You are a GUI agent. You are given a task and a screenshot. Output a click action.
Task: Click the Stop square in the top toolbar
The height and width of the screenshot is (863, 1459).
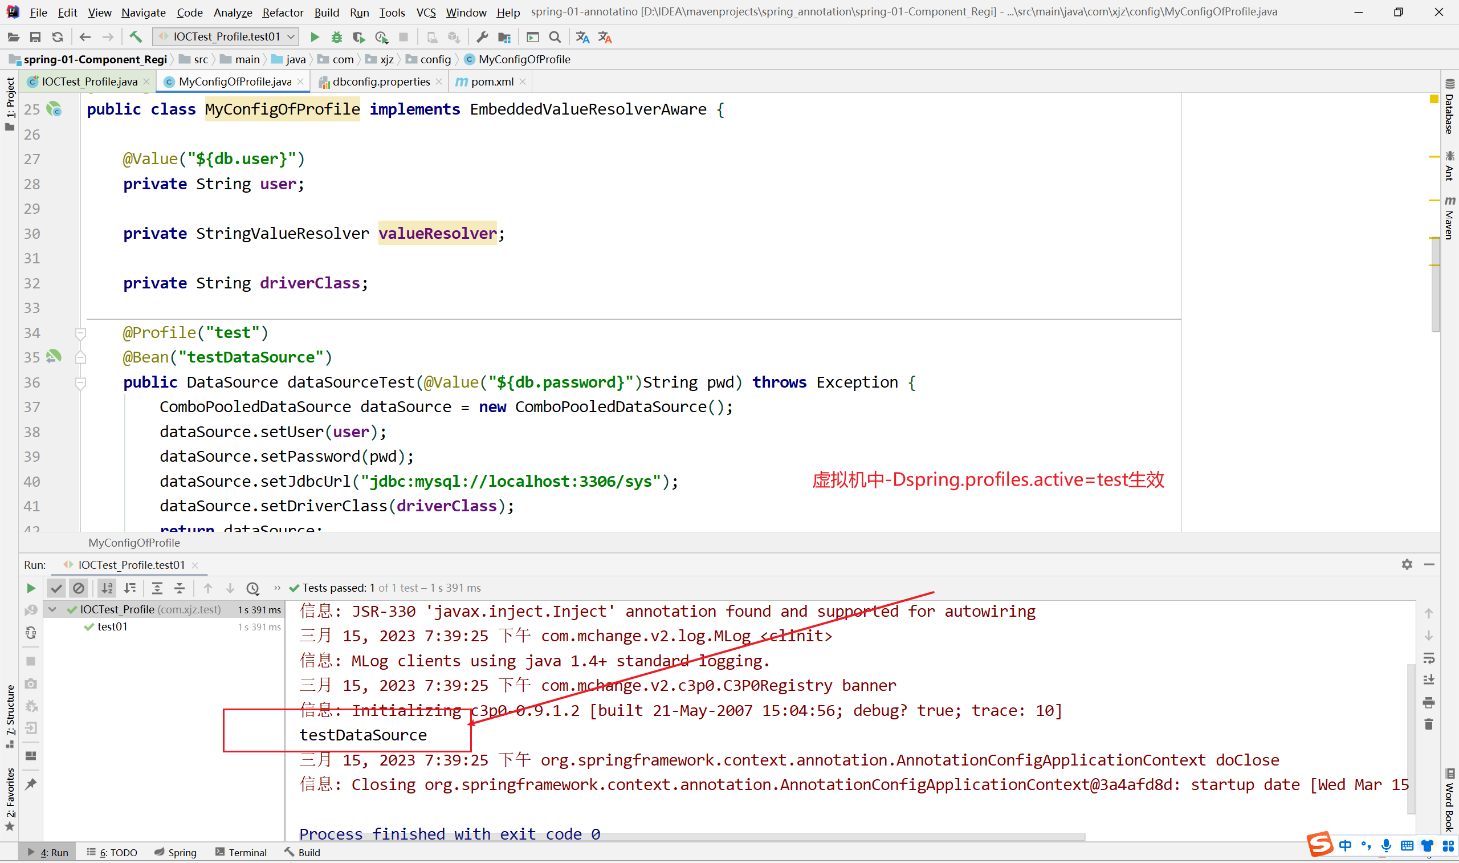coord(404,37)
